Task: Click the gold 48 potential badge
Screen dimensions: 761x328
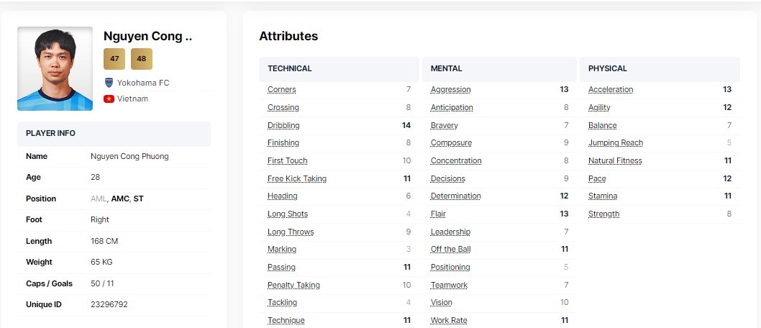Action: coord(142,59)
